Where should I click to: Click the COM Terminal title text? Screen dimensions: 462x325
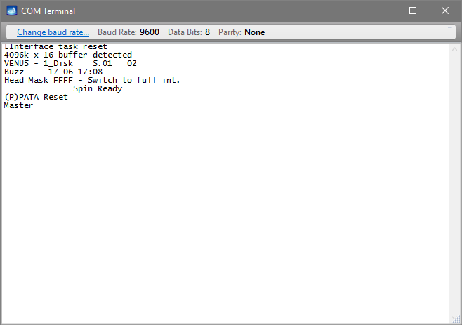[x=48, y=11]
